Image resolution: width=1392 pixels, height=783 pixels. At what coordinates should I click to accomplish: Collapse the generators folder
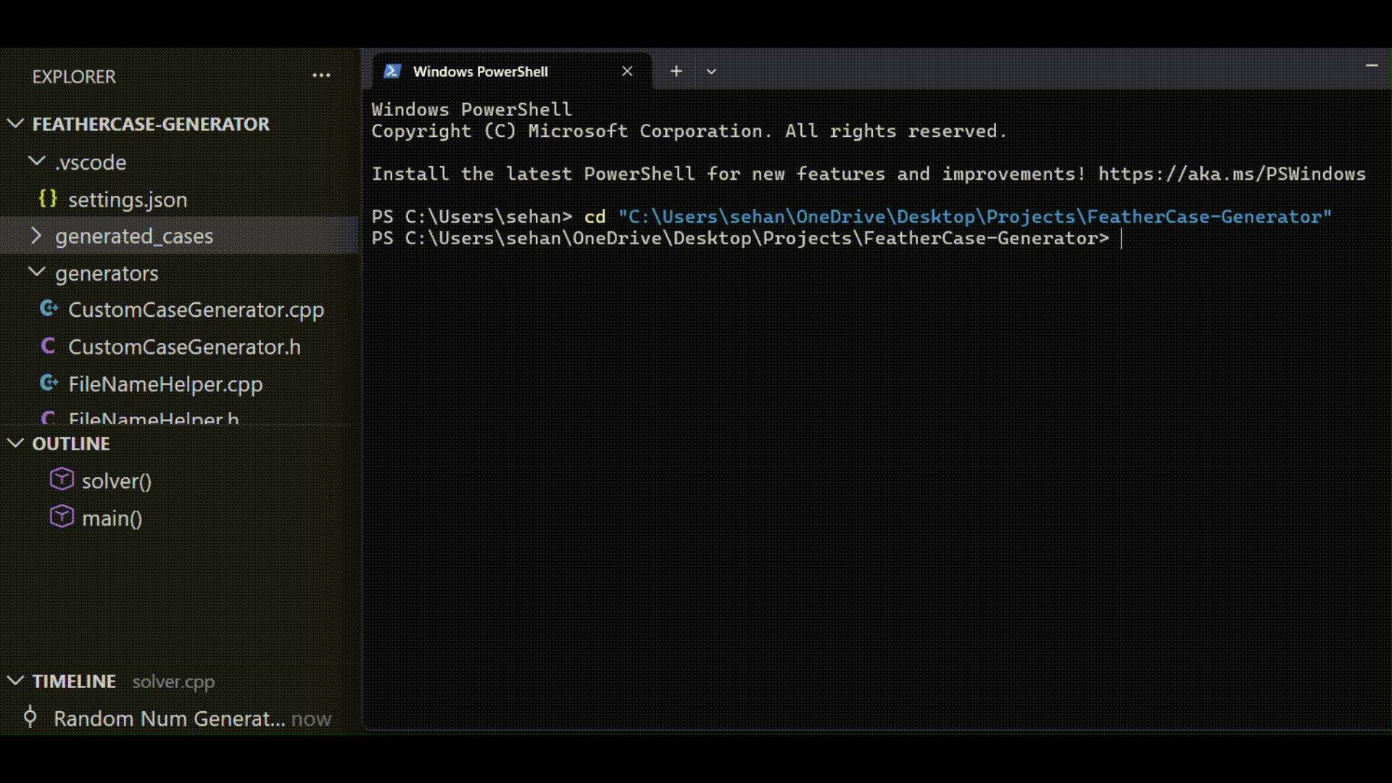click(36, 273)
